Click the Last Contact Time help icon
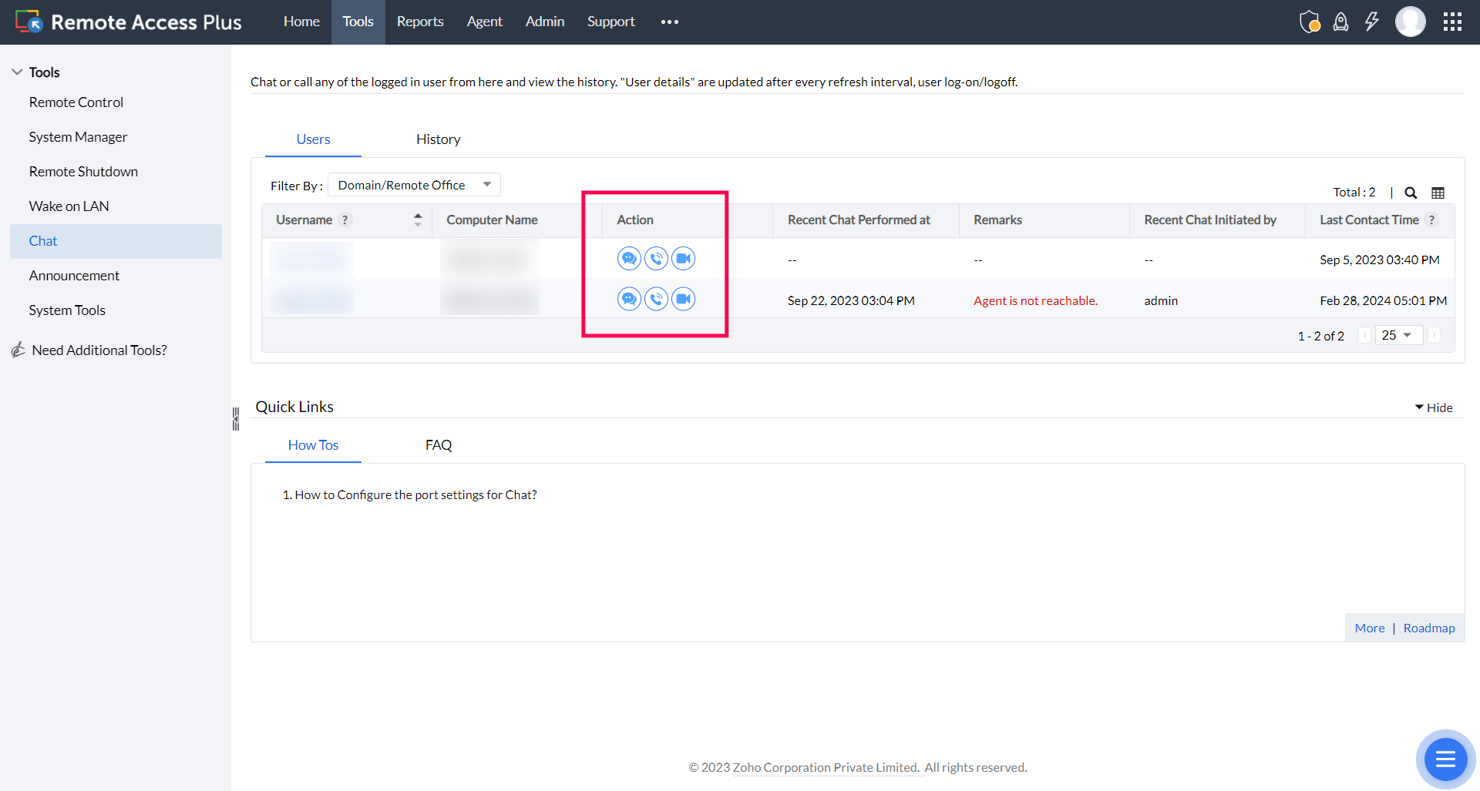This screenshot has height=791, width=1480. [x=1431, y=220]
